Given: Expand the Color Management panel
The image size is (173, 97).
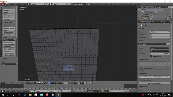Looking at the screenshot, I should point(146,68).
